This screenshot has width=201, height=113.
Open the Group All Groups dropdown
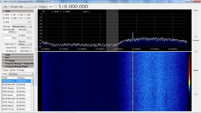(21, 74)
